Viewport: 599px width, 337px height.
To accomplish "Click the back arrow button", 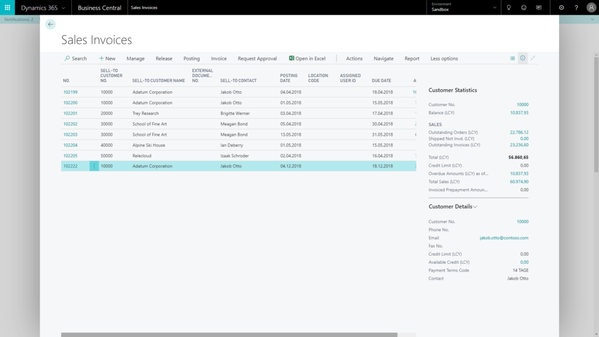I will [x=50, y=25].
